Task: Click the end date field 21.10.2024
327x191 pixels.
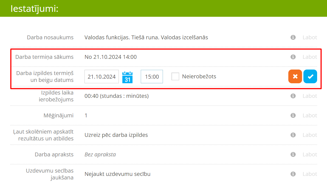Action: 102,77
